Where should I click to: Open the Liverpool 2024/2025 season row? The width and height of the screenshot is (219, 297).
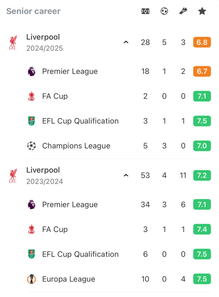(x=109, y=42)
